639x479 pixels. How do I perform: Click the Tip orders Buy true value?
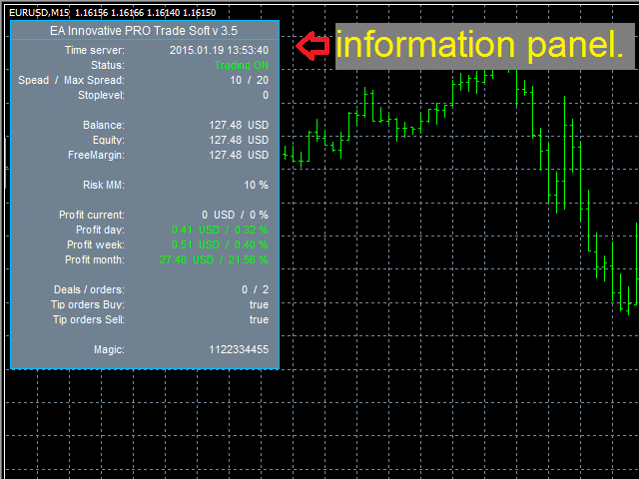259,304
